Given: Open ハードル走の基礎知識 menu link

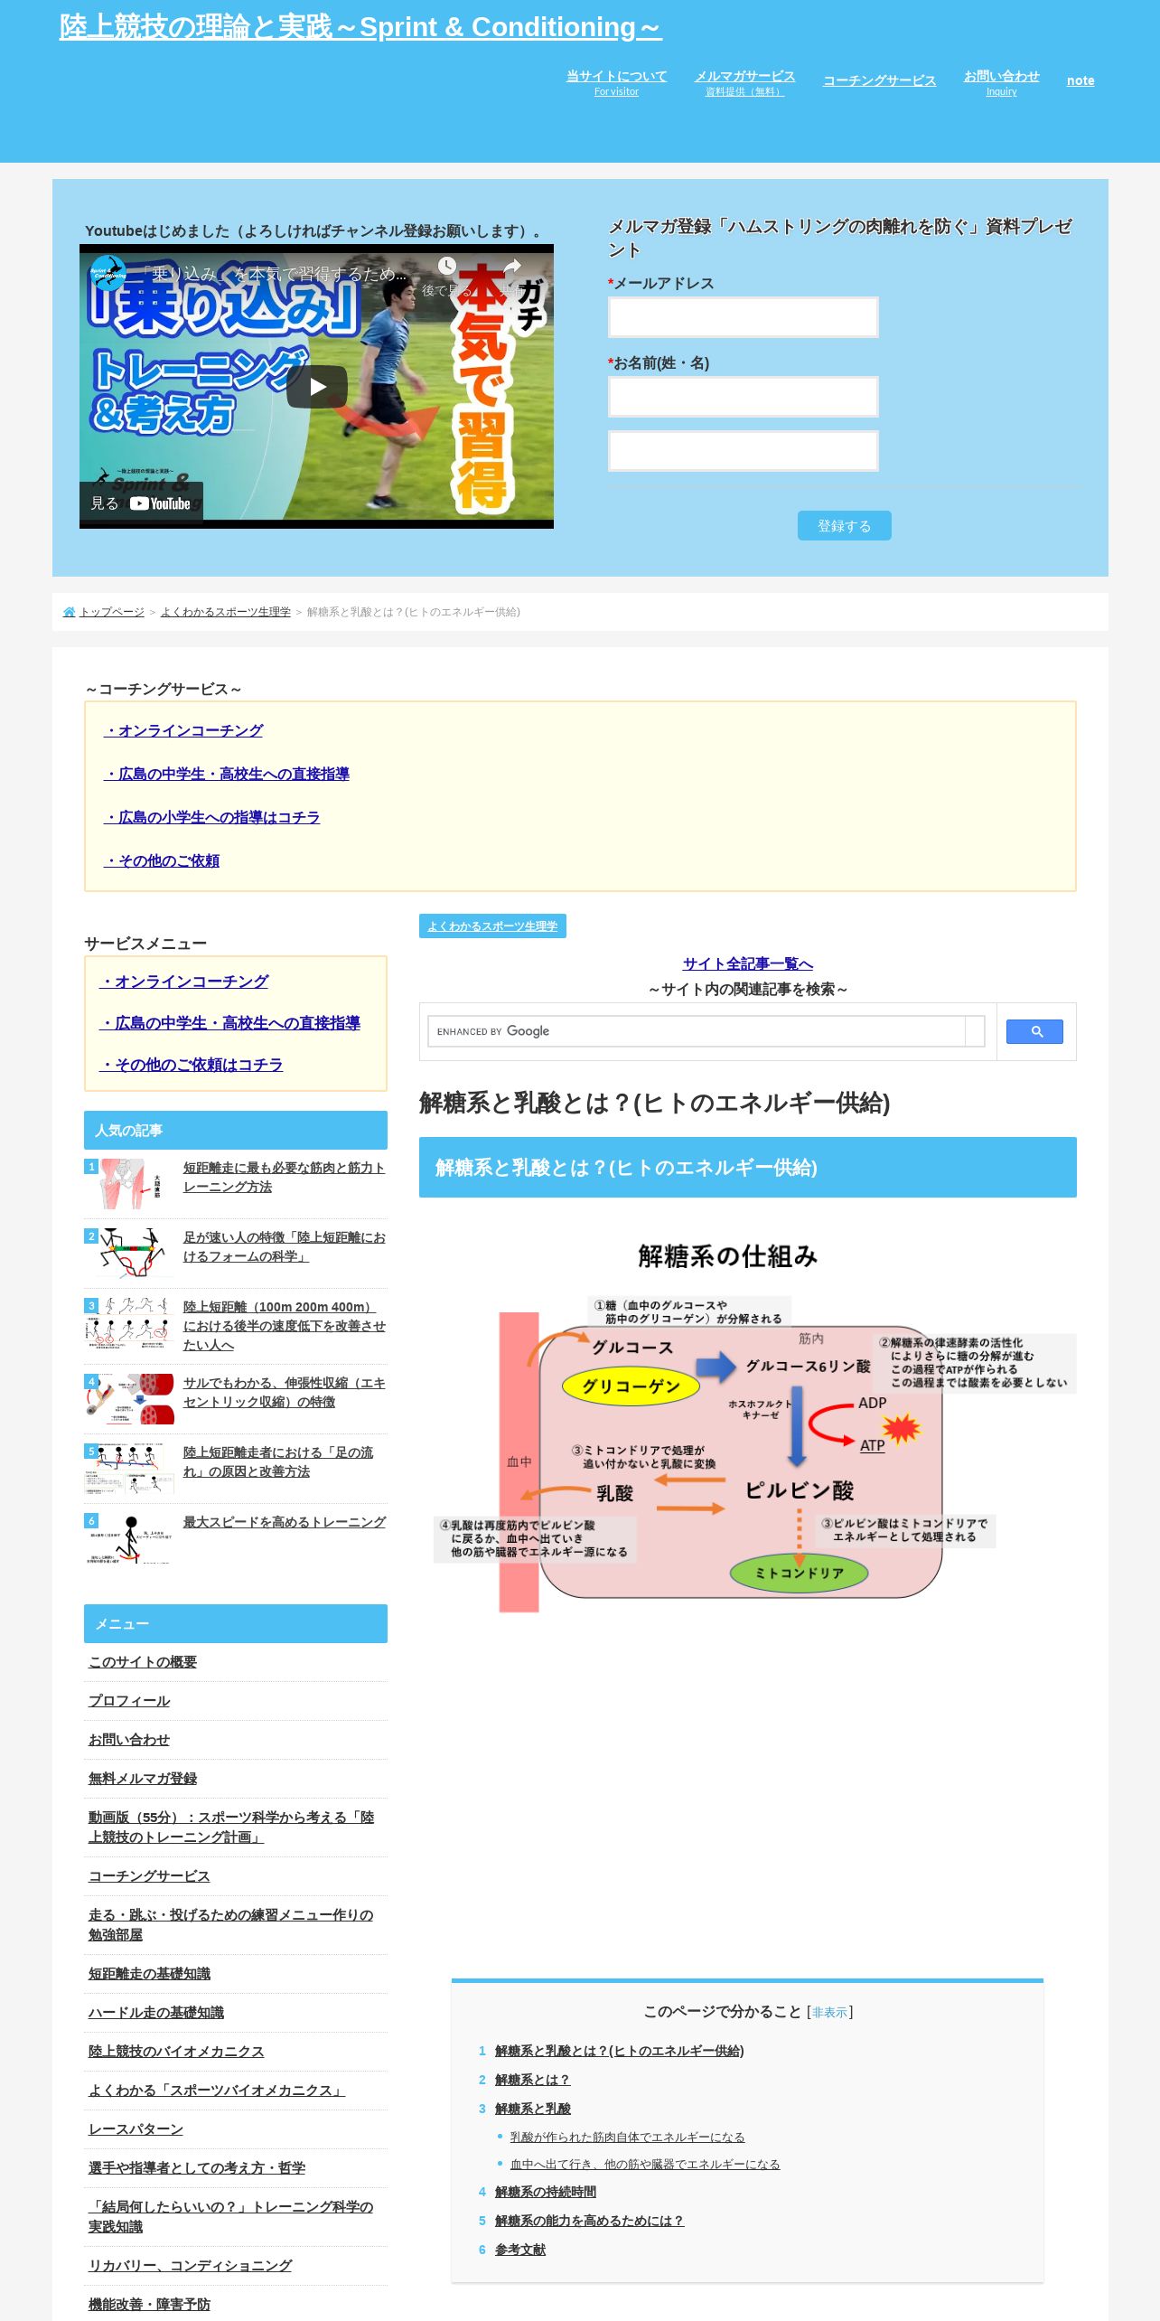Looking at the screenshot, I should tap(156, 2013).
